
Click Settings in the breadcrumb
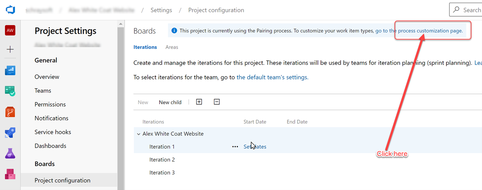point(161,10)
